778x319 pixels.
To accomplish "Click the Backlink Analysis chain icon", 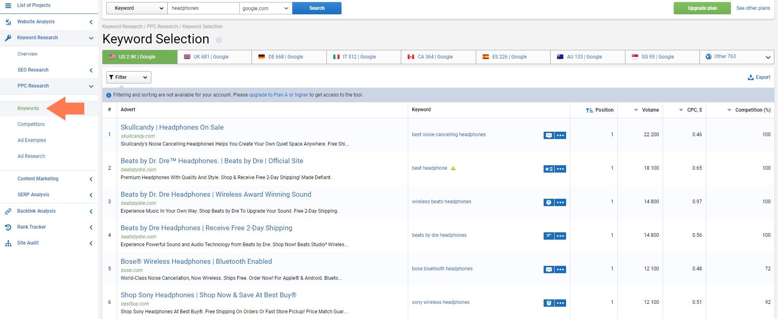I will [x=8, y=211].
